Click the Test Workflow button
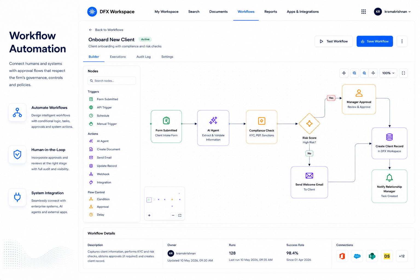This screenshot has height=280, width=420. 334,41
